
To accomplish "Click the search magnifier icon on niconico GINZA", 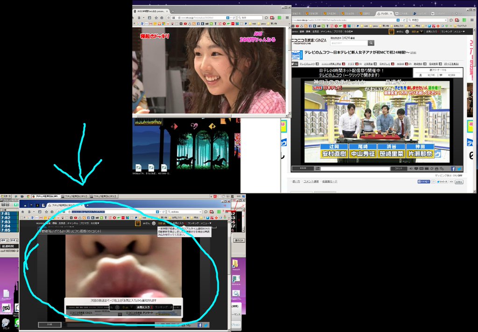I will click(371, 43).
